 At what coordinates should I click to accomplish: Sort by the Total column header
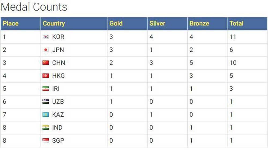(x=236, y=24)
